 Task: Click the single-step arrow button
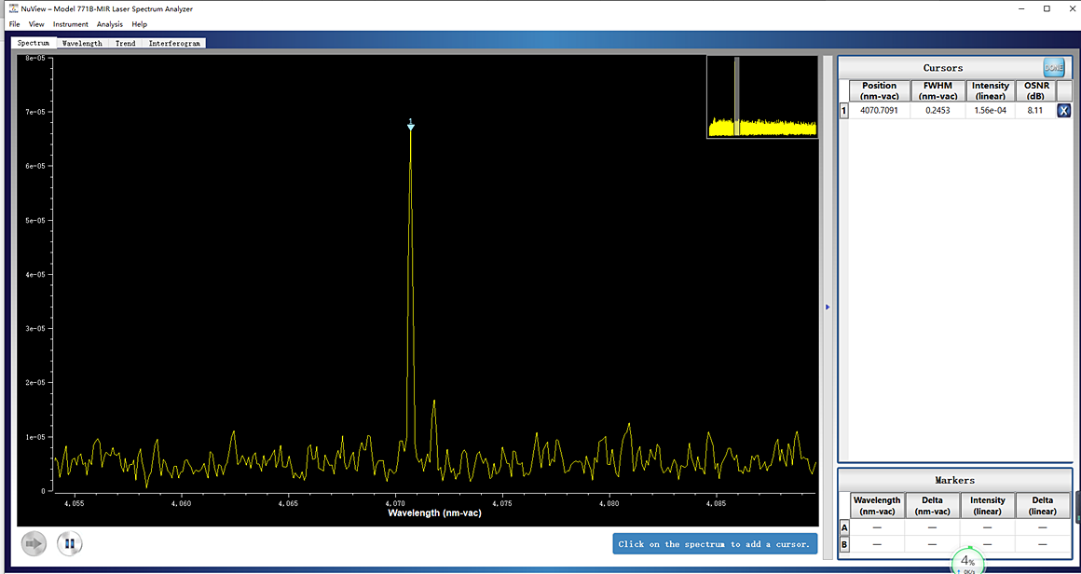[34, 543]
